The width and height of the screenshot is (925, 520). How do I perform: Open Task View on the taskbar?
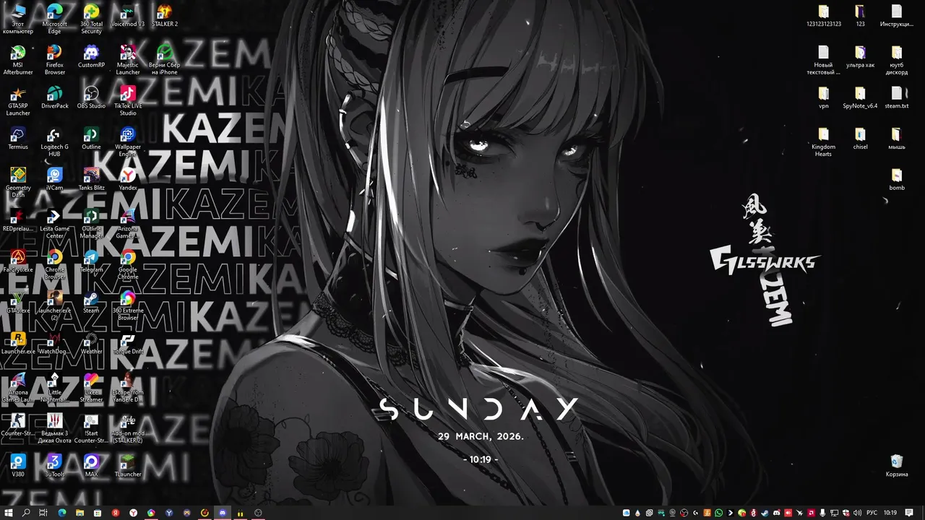pos(43,513)
